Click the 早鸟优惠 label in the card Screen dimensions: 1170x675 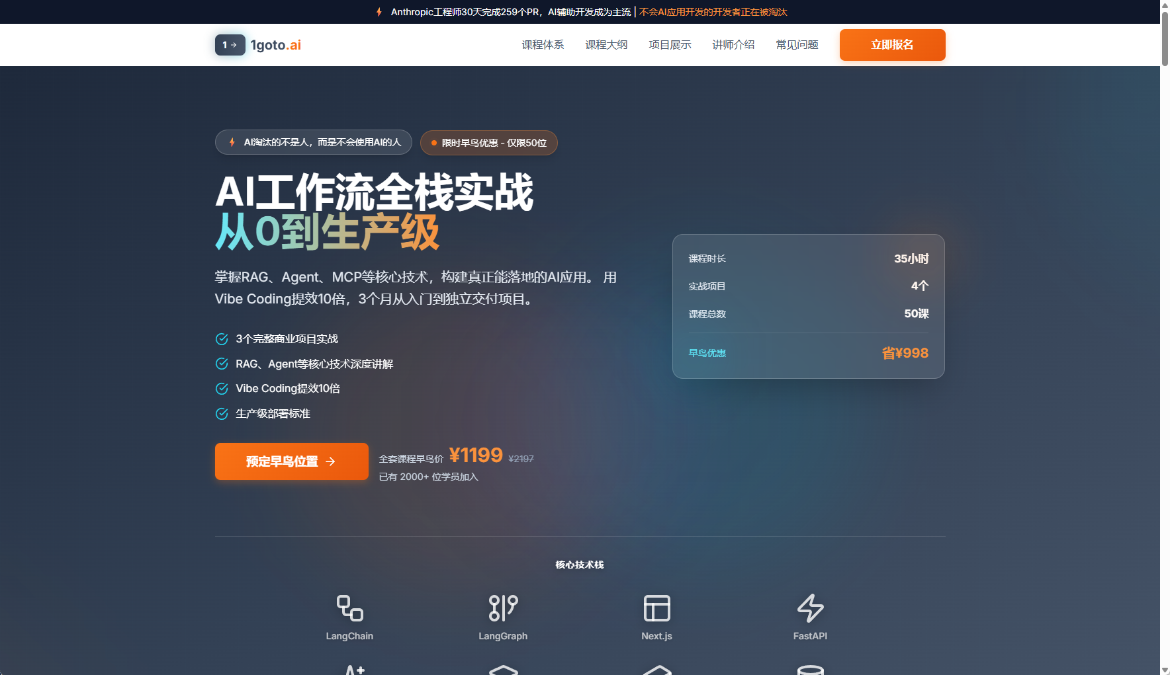707,353
